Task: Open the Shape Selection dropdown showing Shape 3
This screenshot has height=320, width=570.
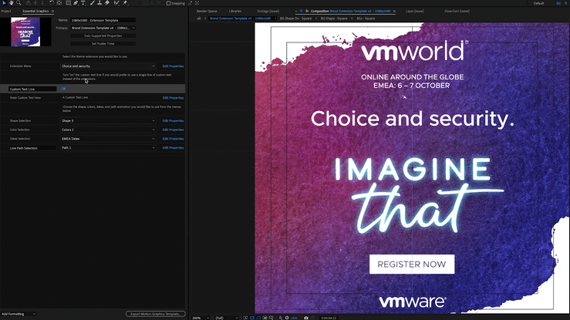Action: pos(108,120)
